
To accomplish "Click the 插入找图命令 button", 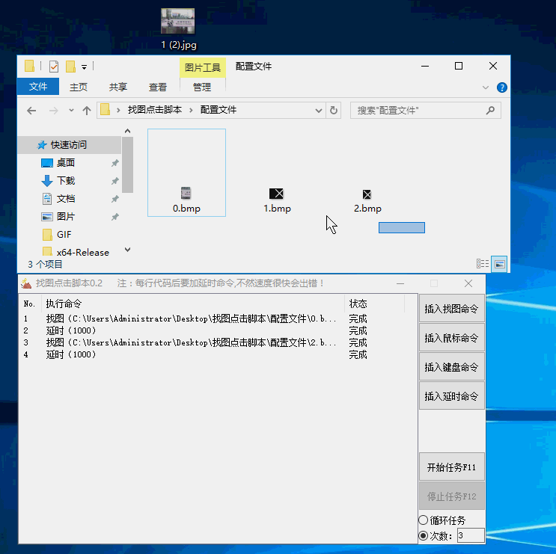I will (451, 308).
